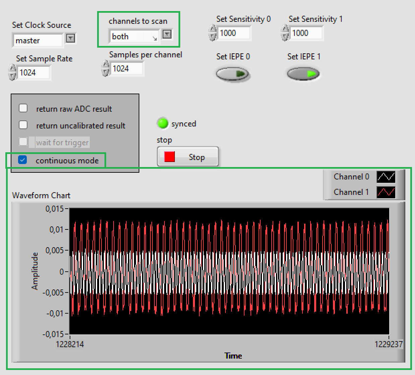Click the wait for trigger checkbox
The width and height of the screenshot is (415, 375).
tap(23, 142)
